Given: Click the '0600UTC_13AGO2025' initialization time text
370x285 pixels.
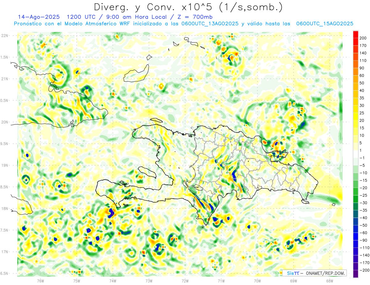Looking at the screenshot, I should [x=210, y=24].
